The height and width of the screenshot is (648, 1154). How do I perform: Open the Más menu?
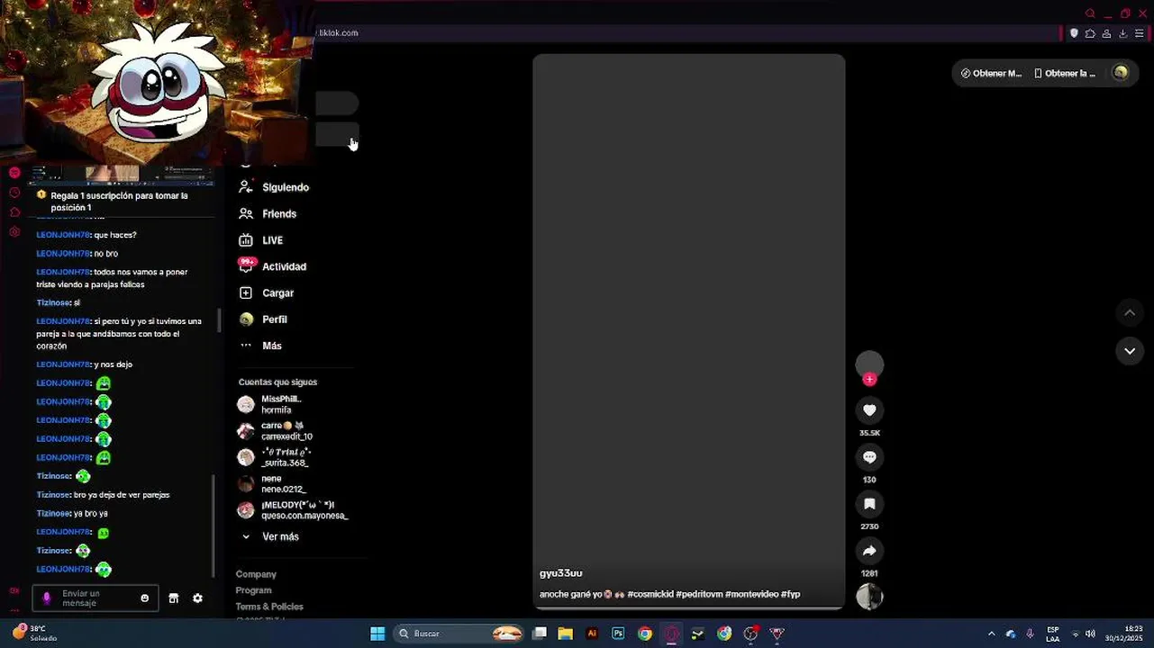(x=261, y=346)
